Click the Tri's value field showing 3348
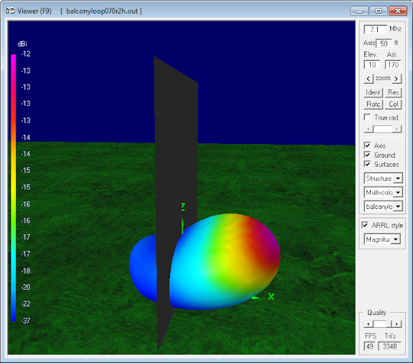 point(389,346)
